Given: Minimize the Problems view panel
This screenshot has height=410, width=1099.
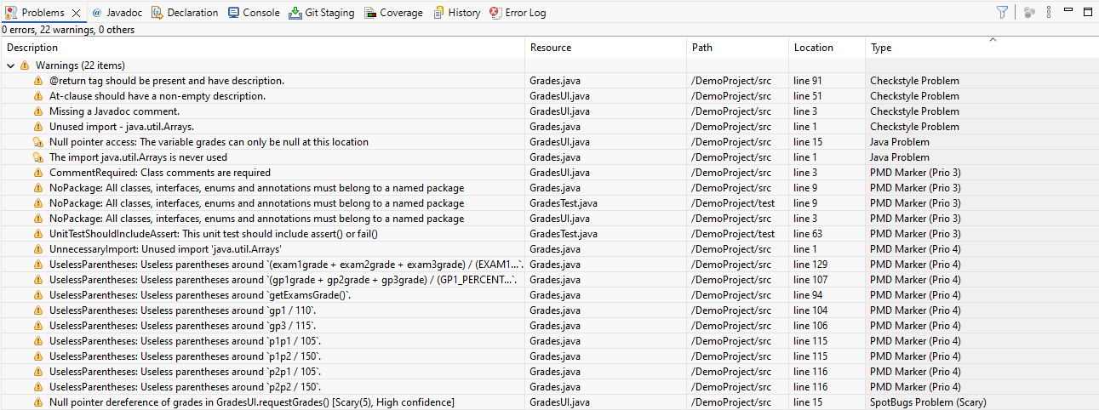Looking at the screenshot, I should pyautogui.click(x=1068, y=11).
